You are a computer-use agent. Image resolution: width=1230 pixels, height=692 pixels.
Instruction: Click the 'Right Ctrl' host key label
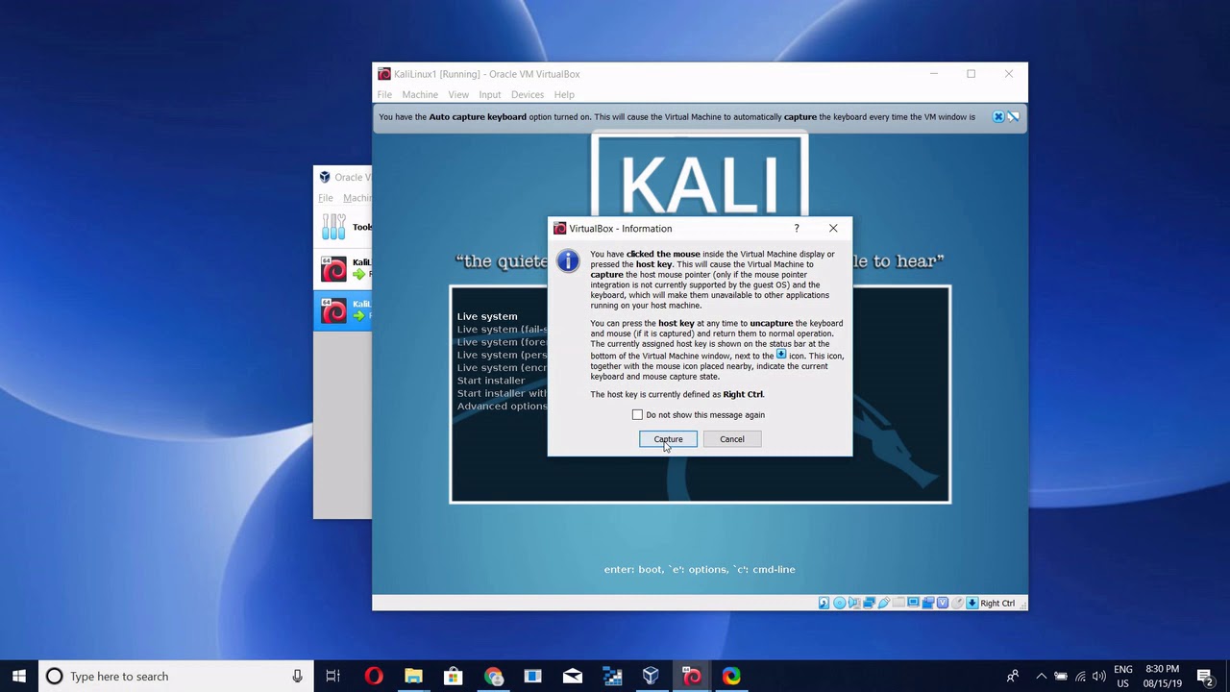click(997, 603)
